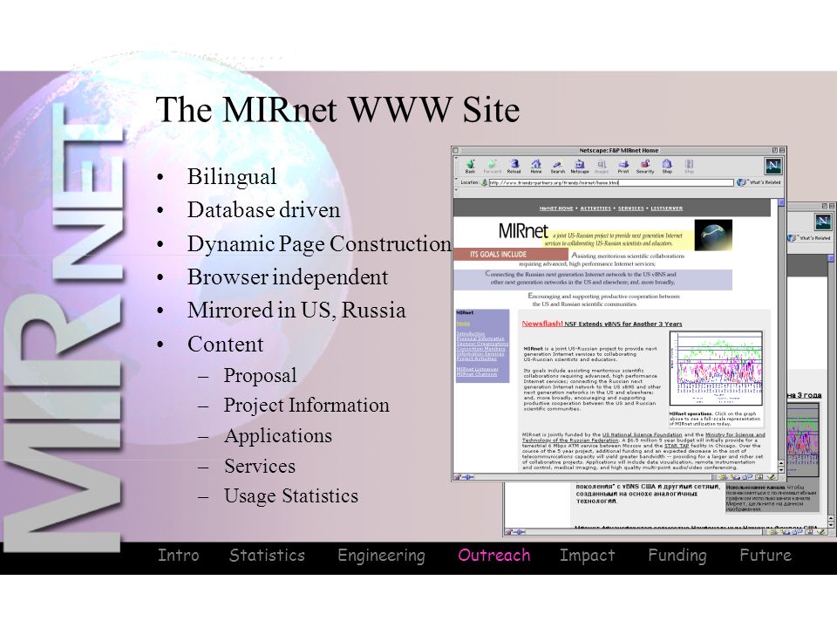Print the page using the Print icon

pos(623,166)
